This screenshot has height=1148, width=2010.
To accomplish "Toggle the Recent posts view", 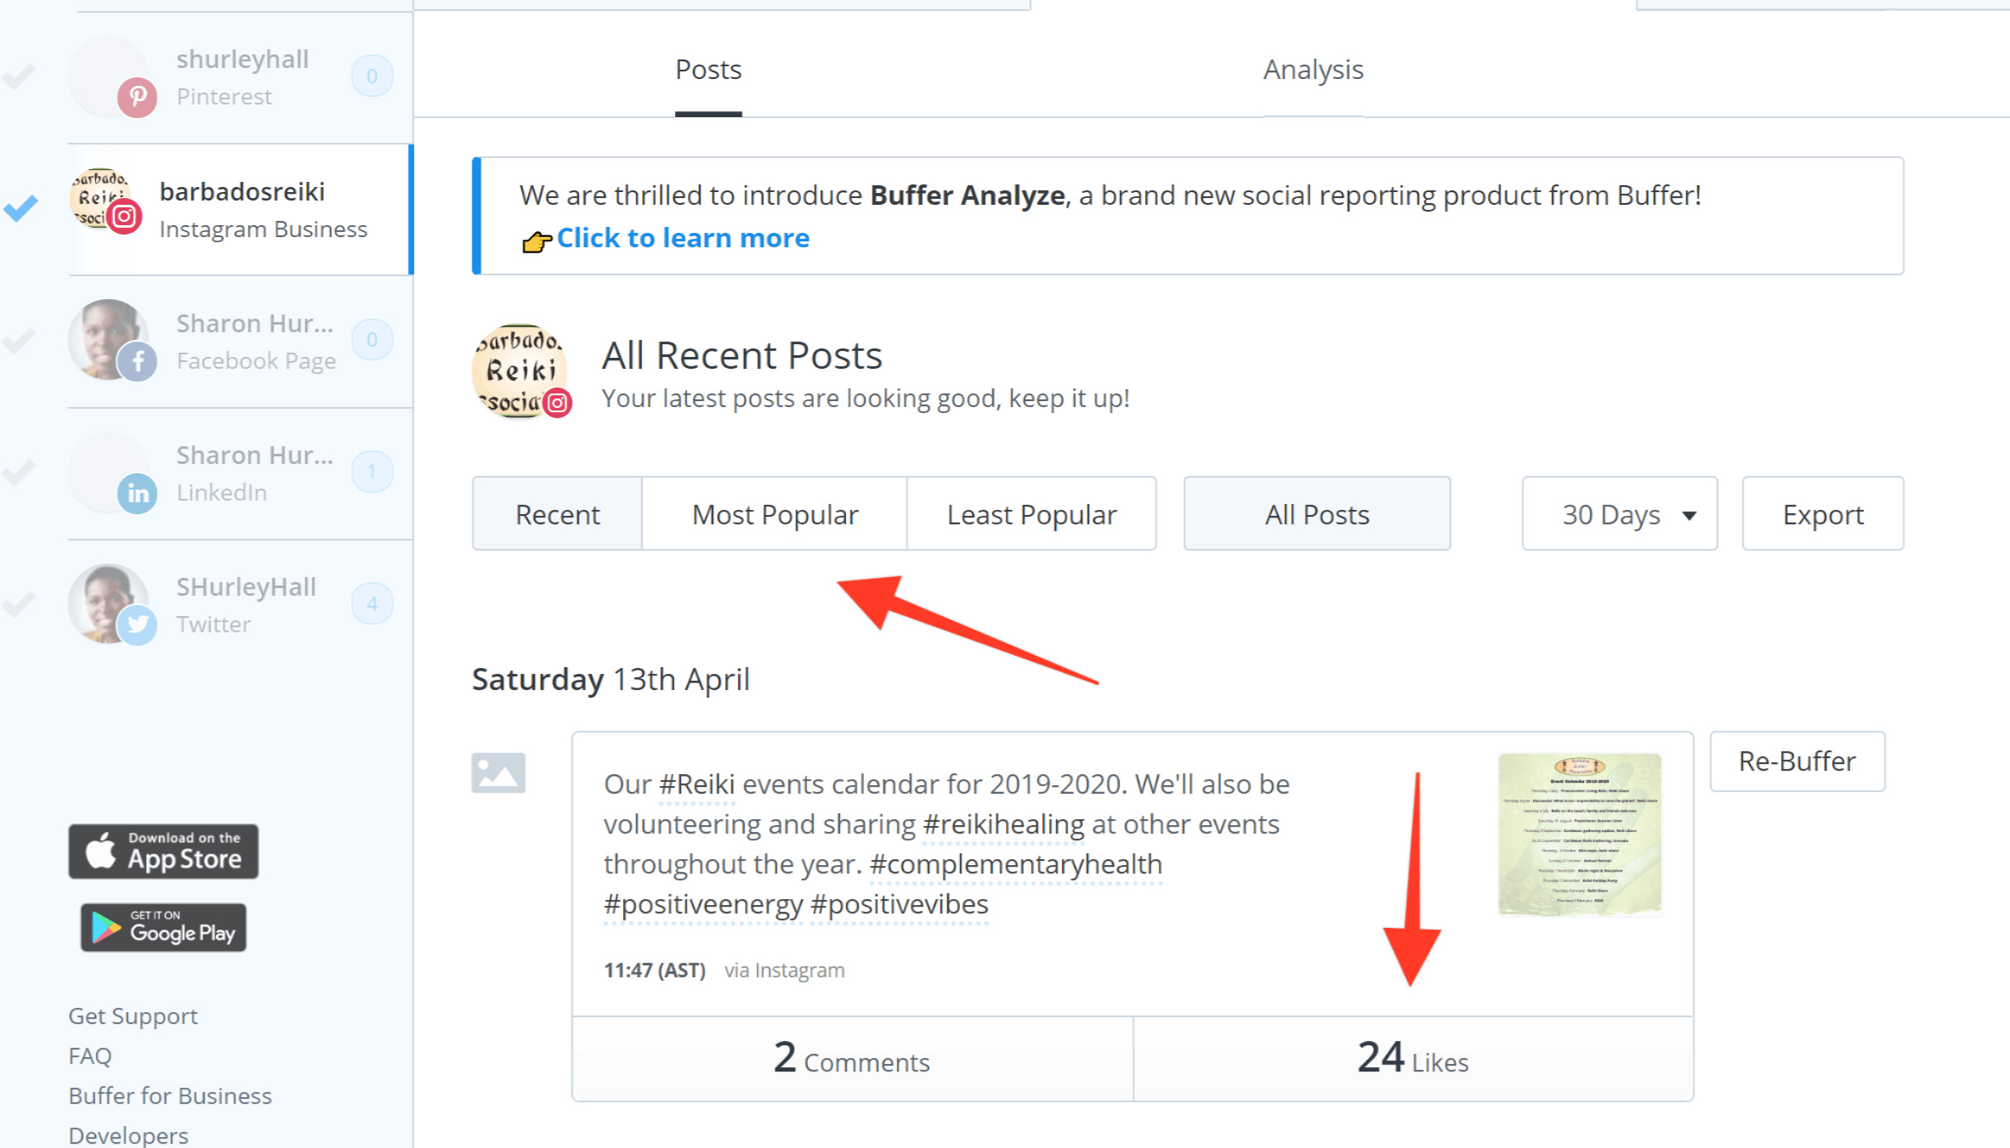I will (x=558, y=515).
